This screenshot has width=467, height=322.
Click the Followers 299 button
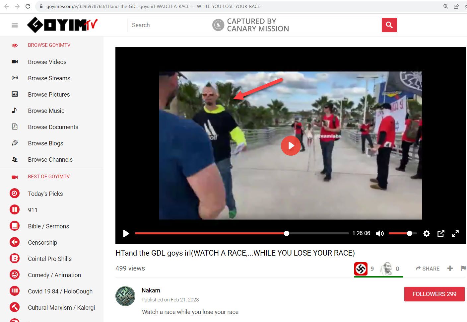point(434,294)
